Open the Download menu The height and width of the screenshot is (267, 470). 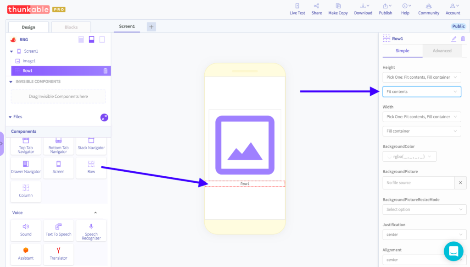pos(363,9)
